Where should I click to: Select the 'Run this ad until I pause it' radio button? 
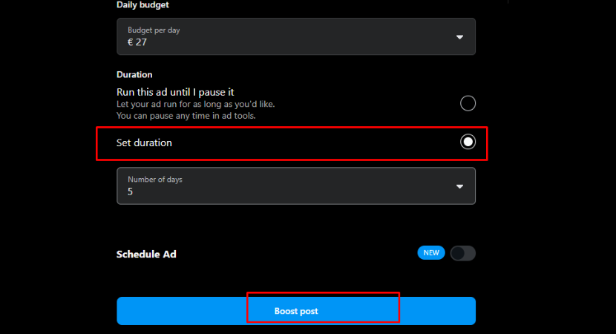(468, 103)
